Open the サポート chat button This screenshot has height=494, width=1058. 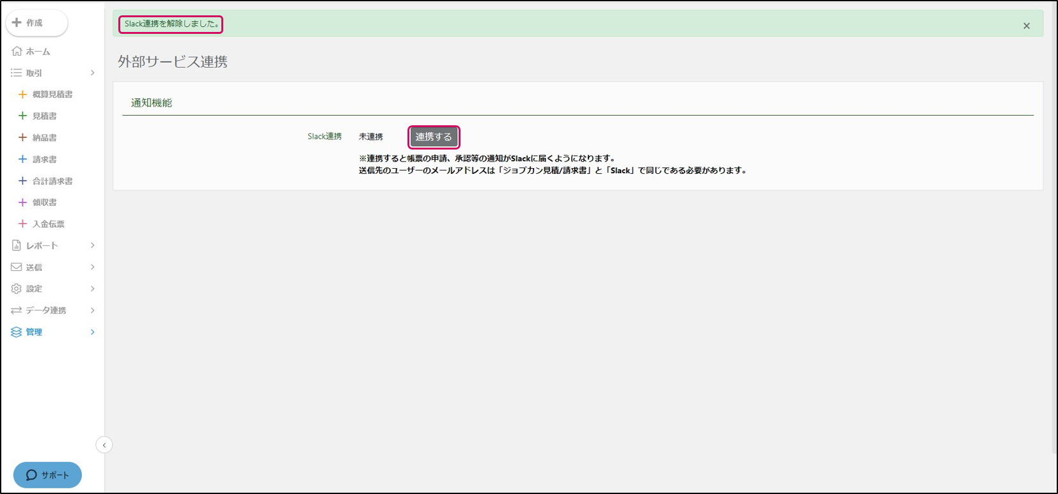47,475
